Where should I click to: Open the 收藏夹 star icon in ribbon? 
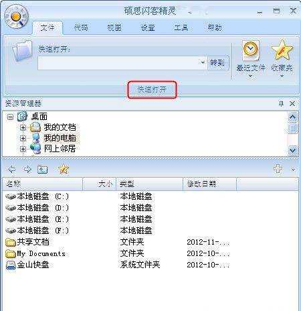[x=282, y=50]
